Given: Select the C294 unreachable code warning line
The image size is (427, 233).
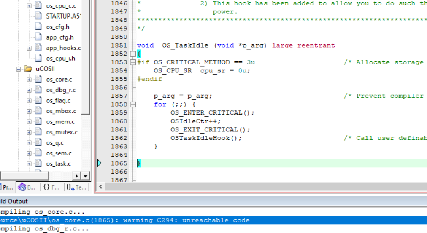Looking at the screenshot, I should coord(213,220).
